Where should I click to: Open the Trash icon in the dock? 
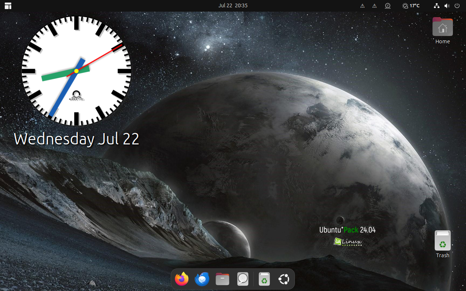click(x=264, y=279)
